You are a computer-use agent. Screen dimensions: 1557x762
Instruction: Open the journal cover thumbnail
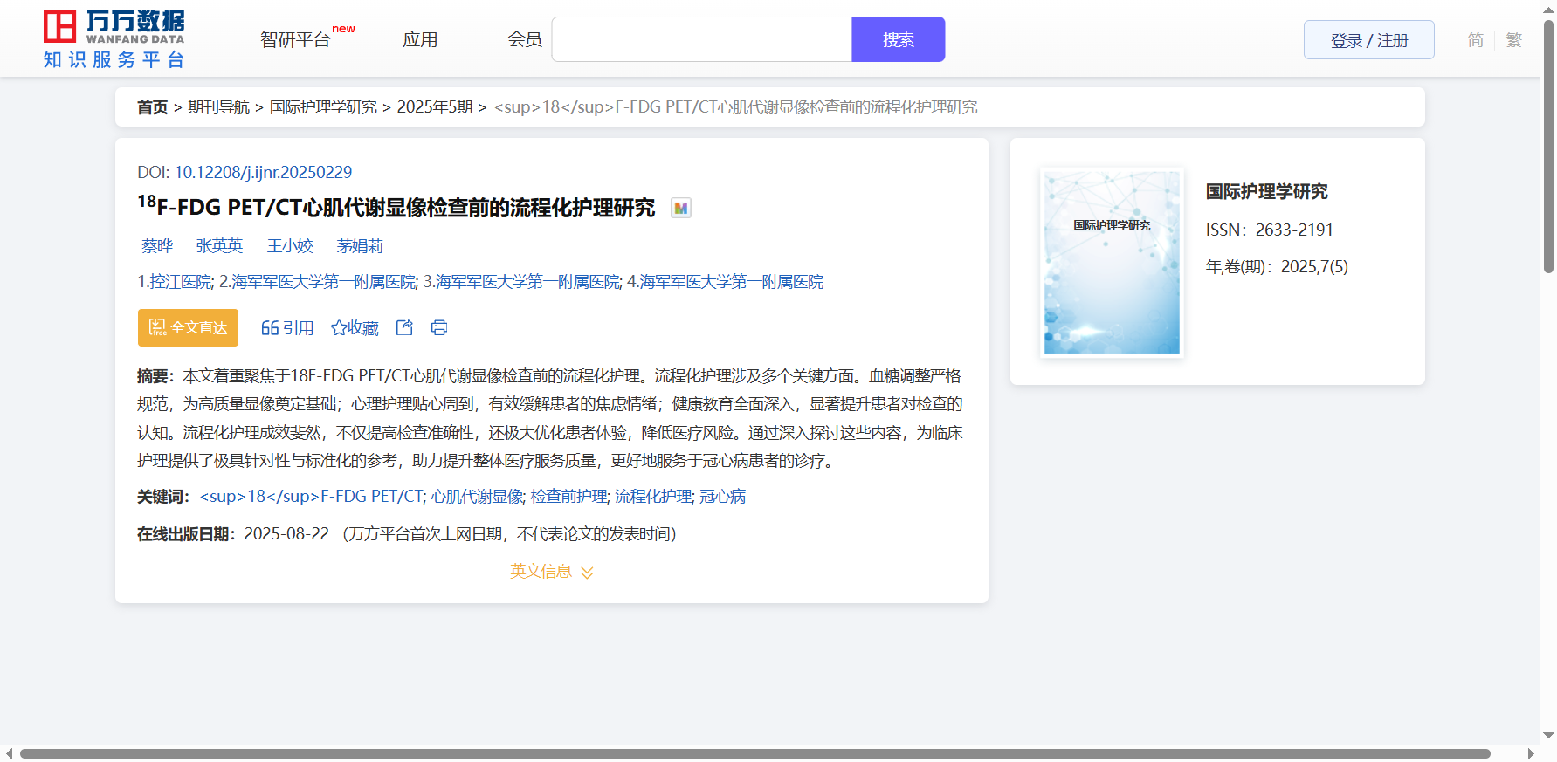pyautogui.click(x=1112, y=263)
